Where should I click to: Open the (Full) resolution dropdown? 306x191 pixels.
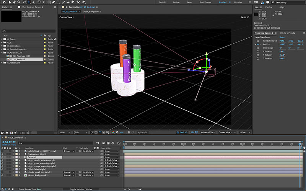[80, 132]
